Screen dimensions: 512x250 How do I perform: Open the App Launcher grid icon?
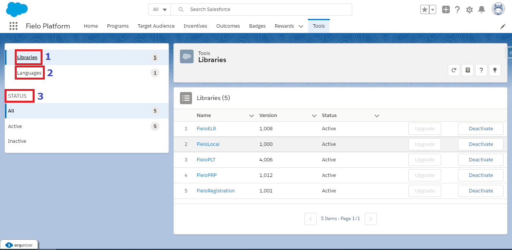(x=13, y=26)
